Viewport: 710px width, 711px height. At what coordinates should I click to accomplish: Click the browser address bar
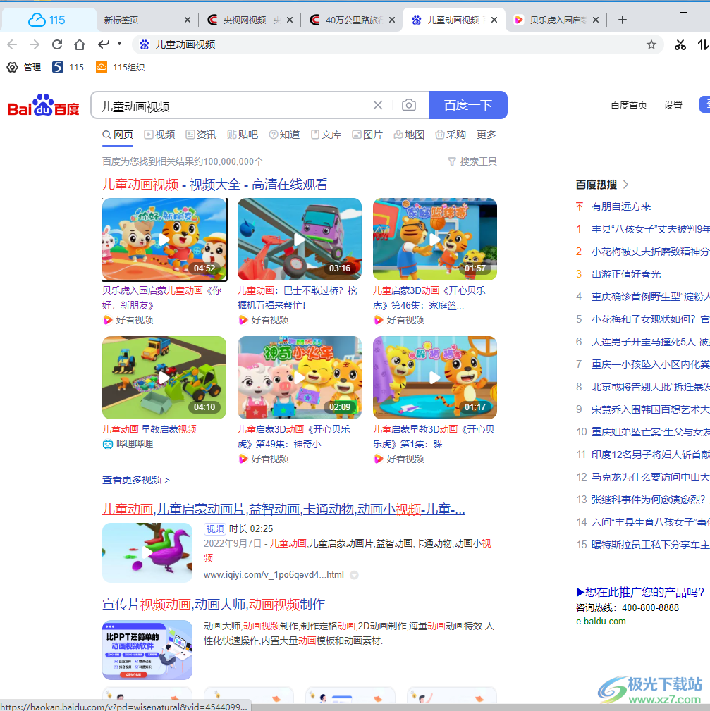coord(390,44)
